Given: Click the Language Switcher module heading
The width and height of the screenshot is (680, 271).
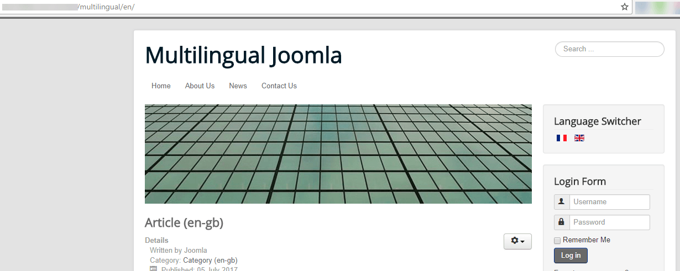Looking at the screenshot, I should click(598, 121).
